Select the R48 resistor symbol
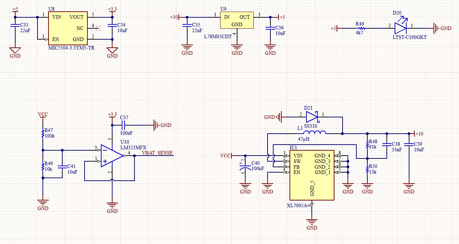This screenshot has height=244, width=459. click(367, 144)
